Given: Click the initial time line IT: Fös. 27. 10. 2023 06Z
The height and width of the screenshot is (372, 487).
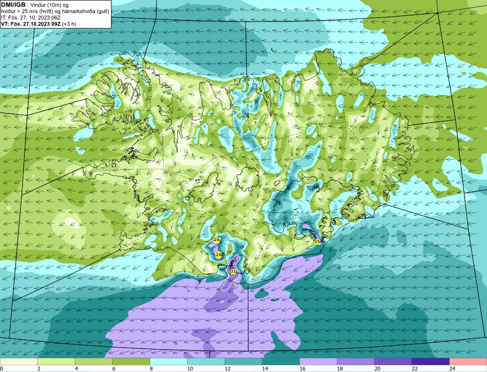Looking at the screenshot, I should click(x=31, y=18).
